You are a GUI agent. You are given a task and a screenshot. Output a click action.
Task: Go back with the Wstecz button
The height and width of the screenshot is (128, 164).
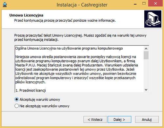click(95, 119)
